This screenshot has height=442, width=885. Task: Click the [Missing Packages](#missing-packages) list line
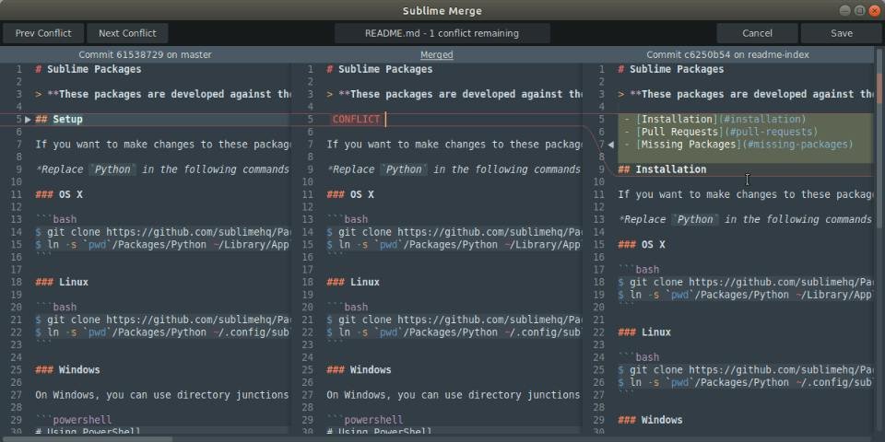[x=738, y=145]
